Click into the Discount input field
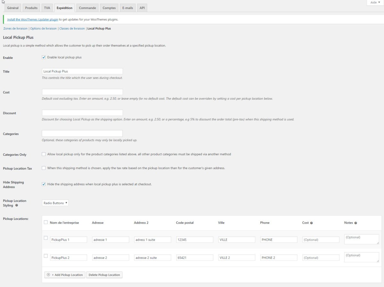 click(x=82, y=113)
